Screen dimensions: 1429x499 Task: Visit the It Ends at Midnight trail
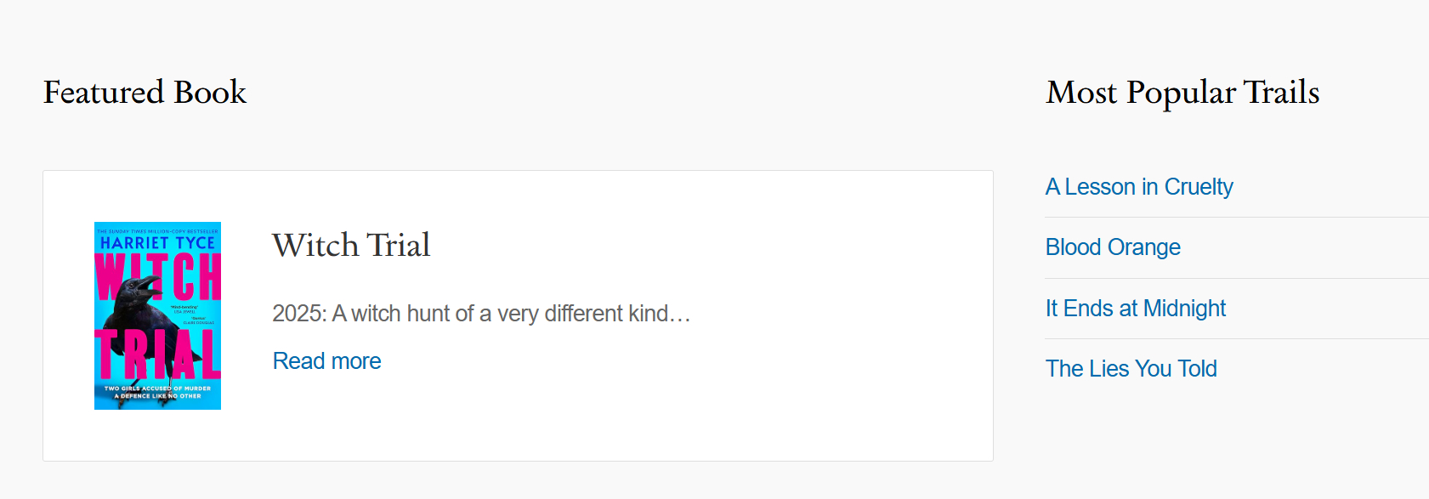pyautogui.click(x=1135, y=309)
